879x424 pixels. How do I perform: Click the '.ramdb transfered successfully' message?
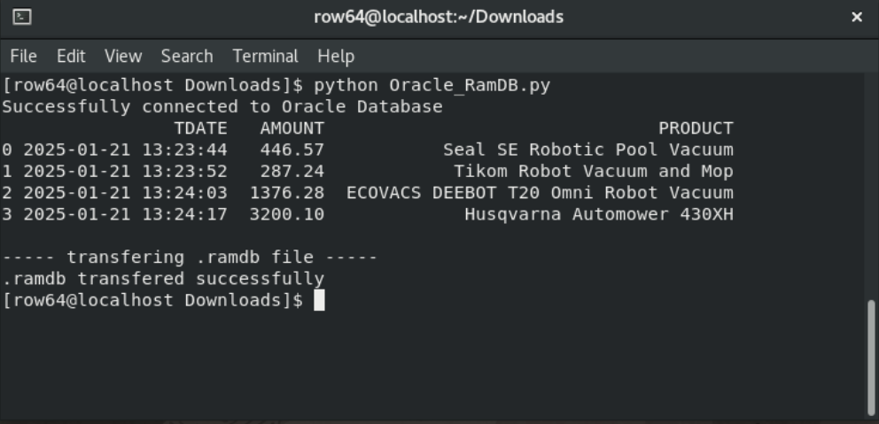click(163, 279)
